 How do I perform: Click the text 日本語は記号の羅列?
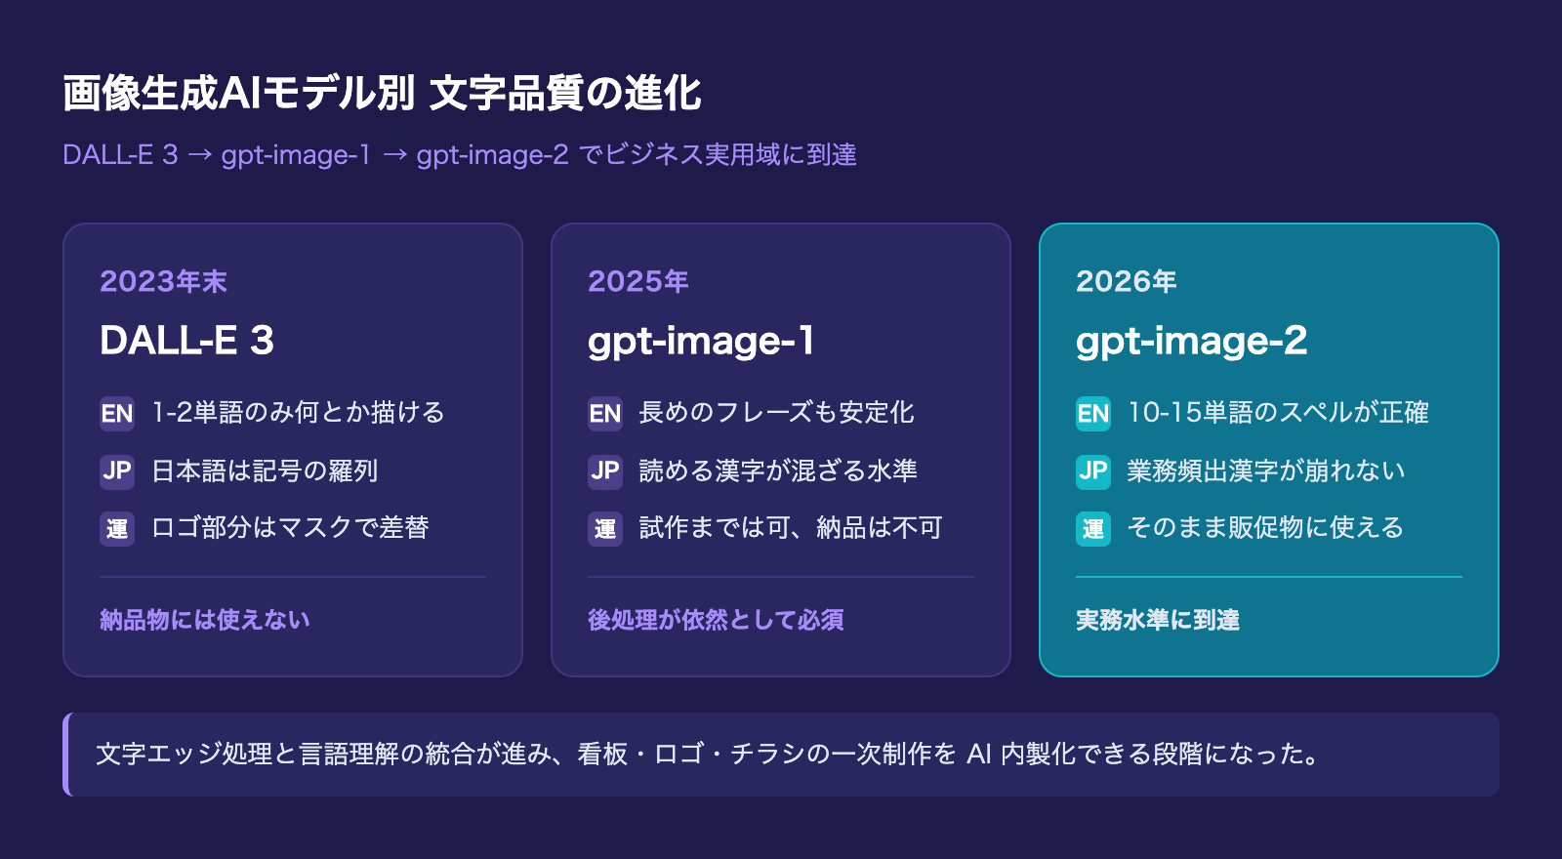click(265, 470)
